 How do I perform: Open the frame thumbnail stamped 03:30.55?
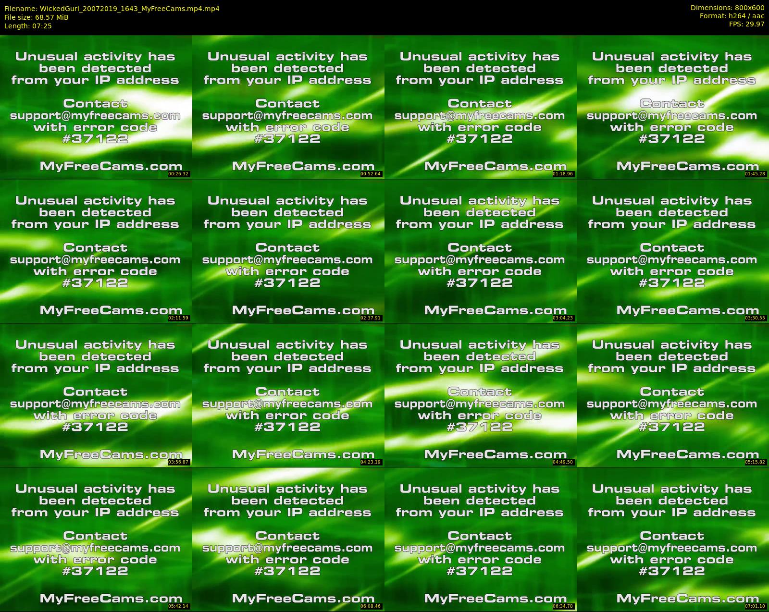click(x=673, y=251)
